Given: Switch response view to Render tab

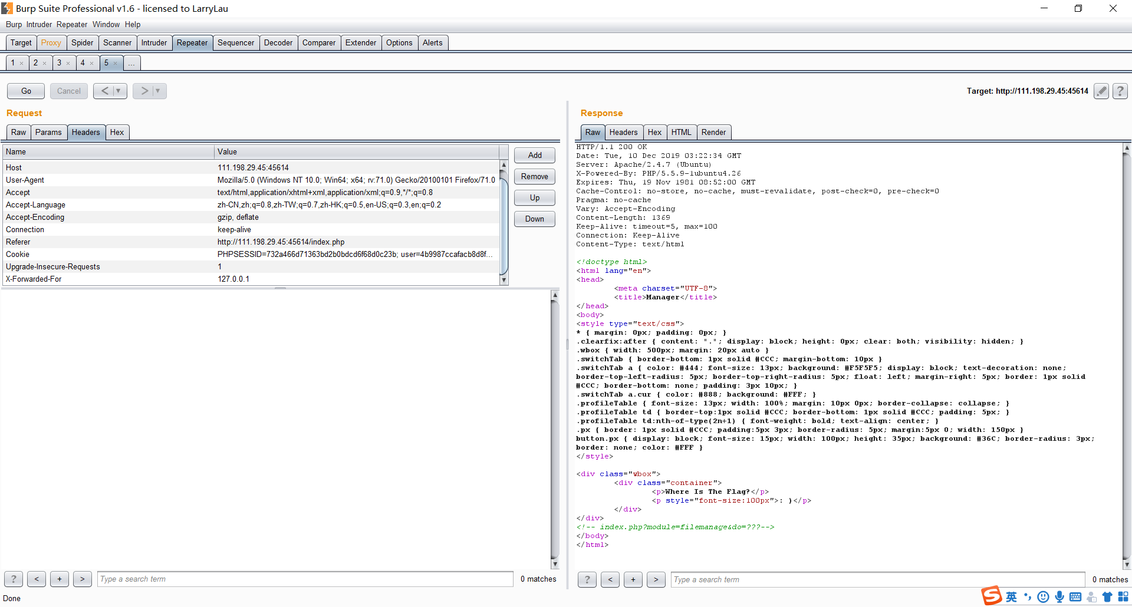Looking at the screenshot, I should click(713, 132).
